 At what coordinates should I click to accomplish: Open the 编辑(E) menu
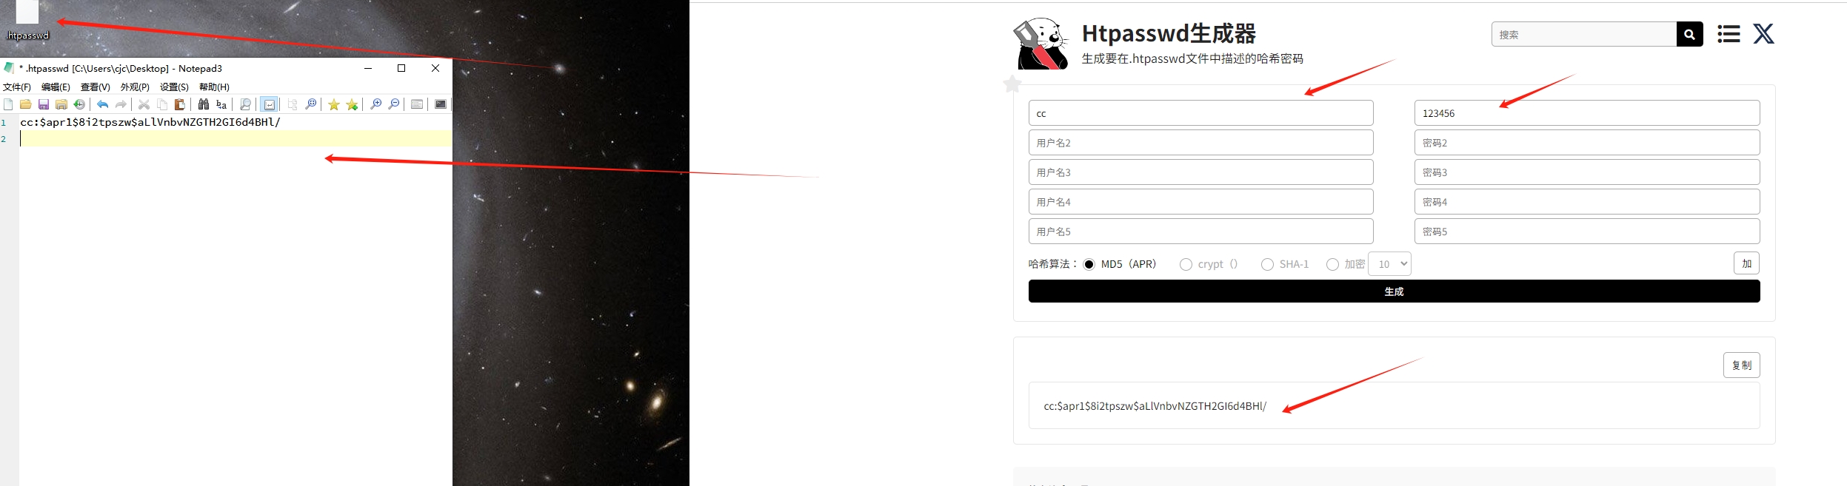(56, 87)
